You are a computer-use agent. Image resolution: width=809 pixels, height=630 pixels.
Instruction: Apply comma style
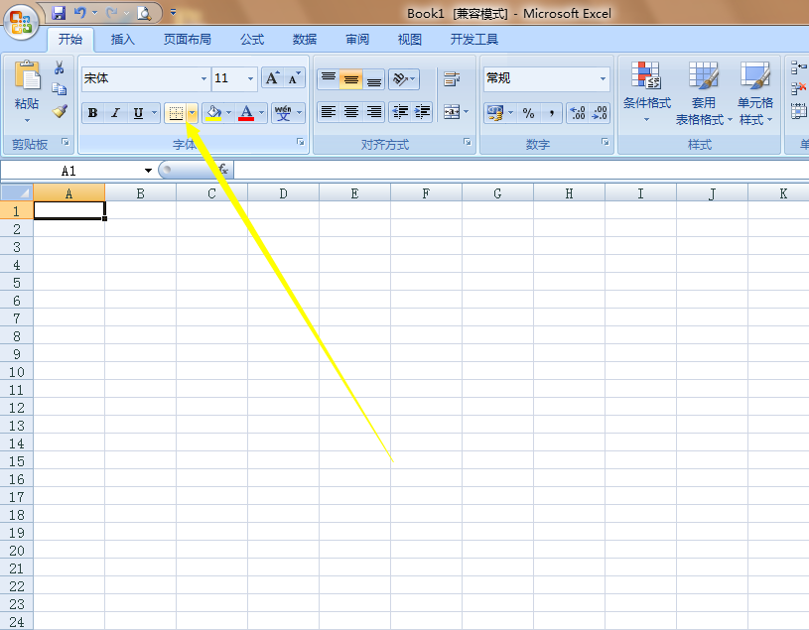(x=552, y=113)
